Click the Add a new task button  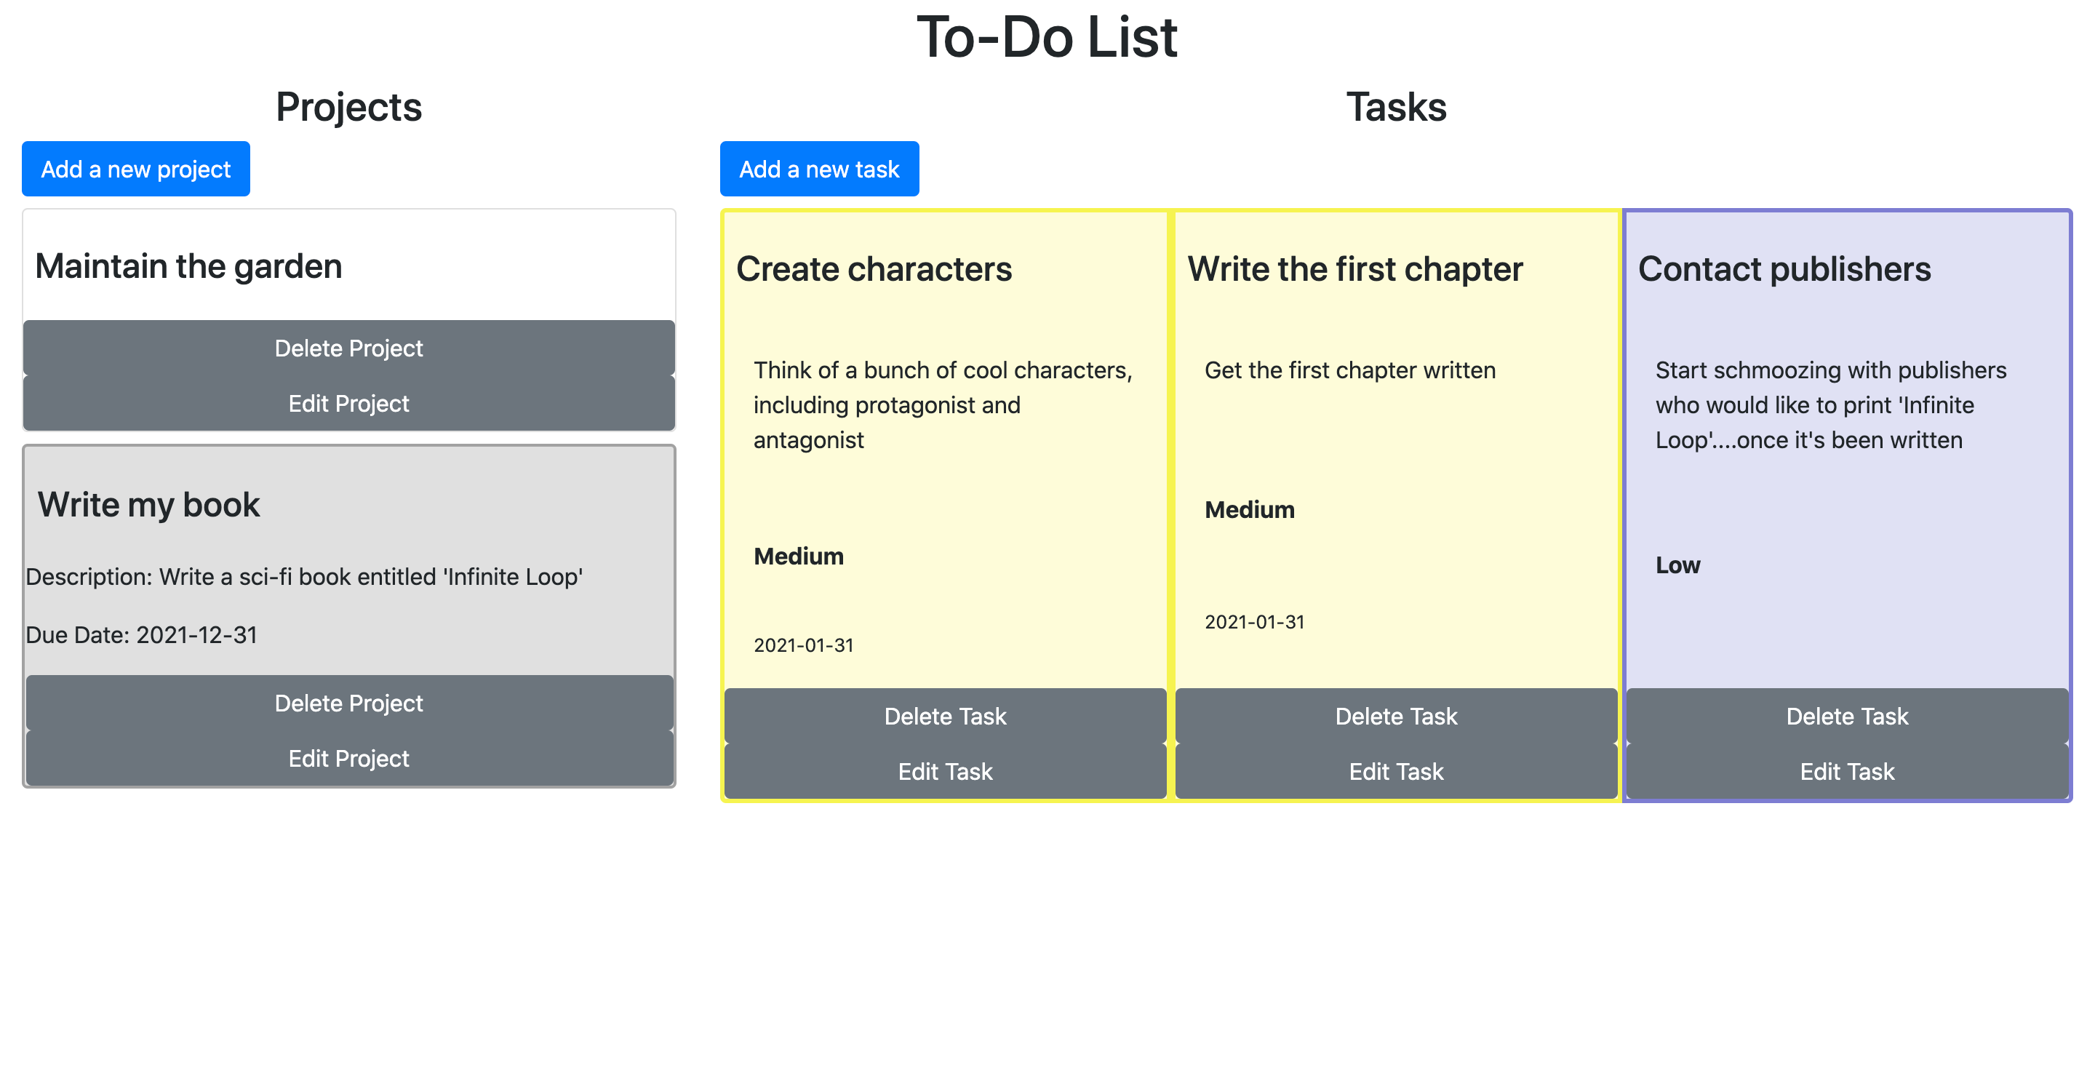pyautogui.click(x=818, y=169)
